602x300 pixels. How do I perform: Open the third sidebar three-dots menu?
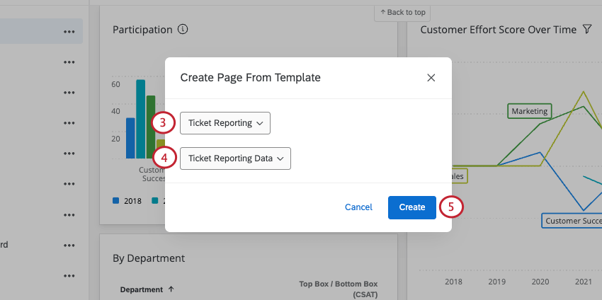(x=69, y=93)
